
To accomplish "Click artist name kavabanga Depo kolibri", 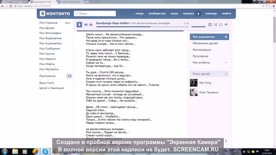I will (x=113, y=23).
